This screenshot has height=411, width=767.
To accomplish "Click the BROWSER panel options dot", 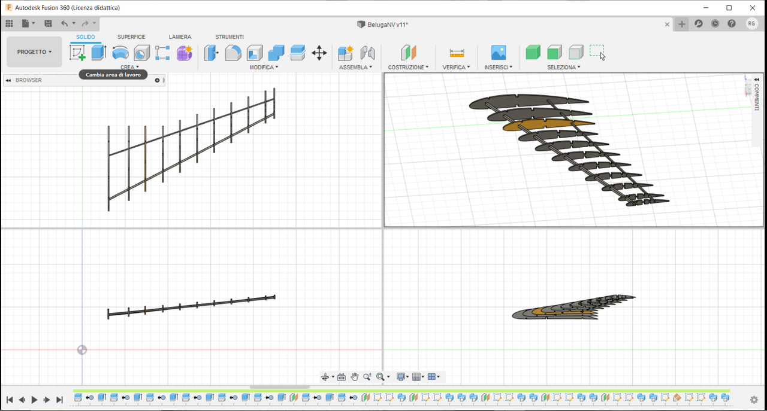I will click(158, 80).
